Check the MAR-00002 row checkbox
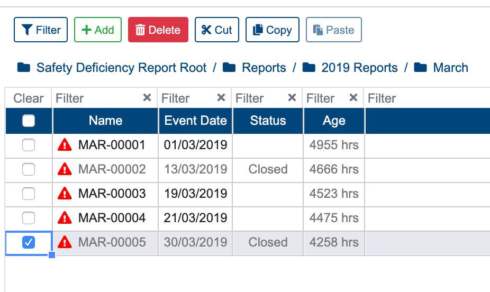This screenshot has width=490, height=292. 29,169
